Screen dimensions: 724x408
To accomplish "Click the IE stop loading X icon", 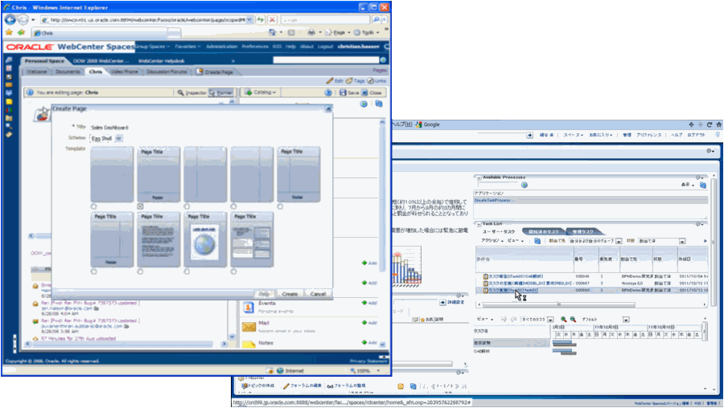I will tap(273, 19).
